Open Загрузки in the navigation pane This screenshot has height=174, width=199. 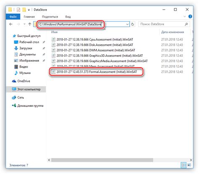click(x=23, y=48)
